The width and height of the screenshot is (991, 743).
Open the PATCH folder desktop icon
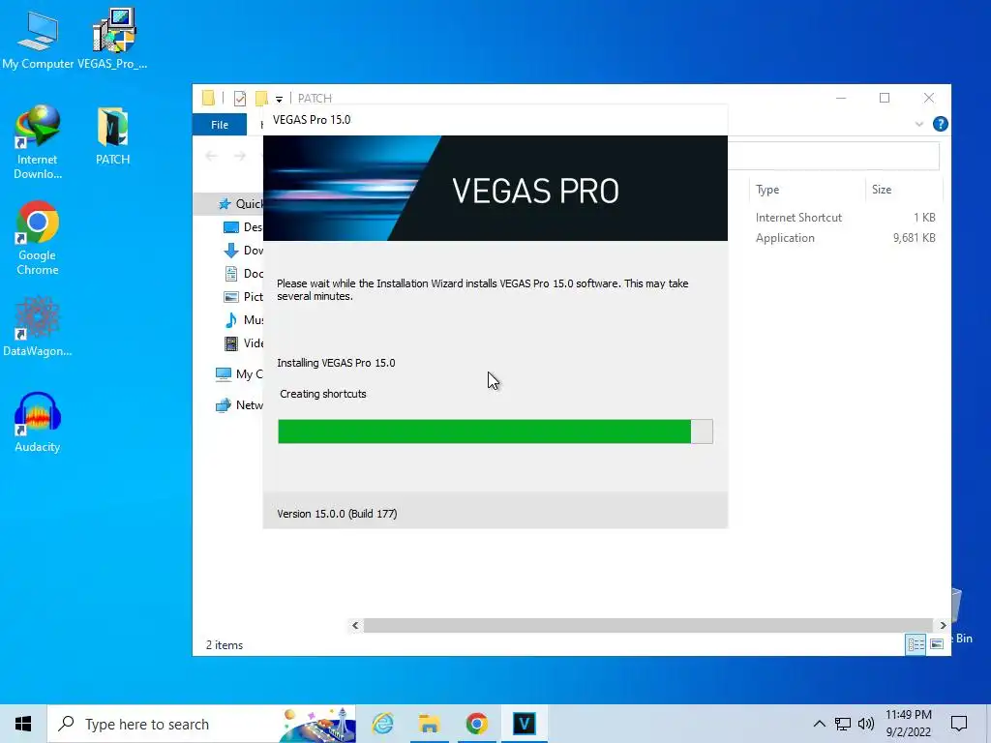112,135
